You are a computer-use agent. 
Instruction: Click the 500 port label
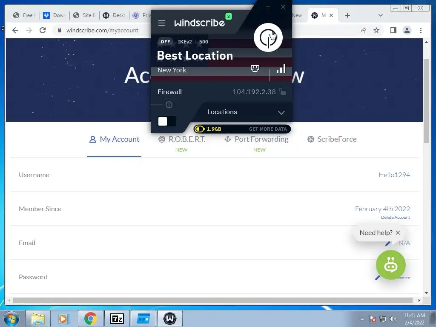204,42
